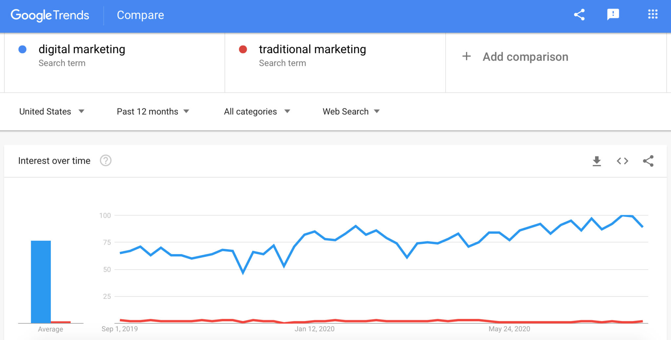This screenshot has width=671, height=340.
Task: Download the interest over time data
Action: (x=597, y=161)
